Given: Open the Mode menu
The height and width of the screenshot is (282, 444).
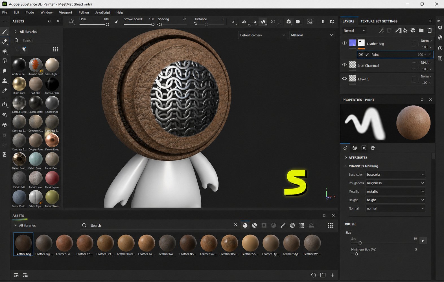Looking at the screenshot, I should pos(30,12).
